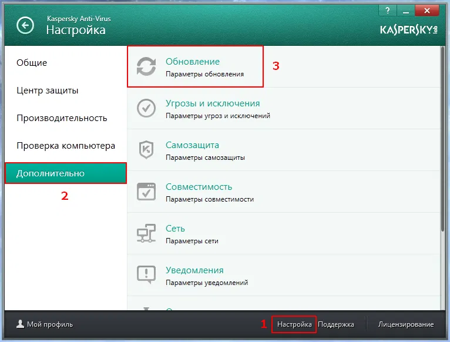Click the Notifications exclamation bubble icon
The height and width of the screenshot is (342, 450).
tap(146, 275)
